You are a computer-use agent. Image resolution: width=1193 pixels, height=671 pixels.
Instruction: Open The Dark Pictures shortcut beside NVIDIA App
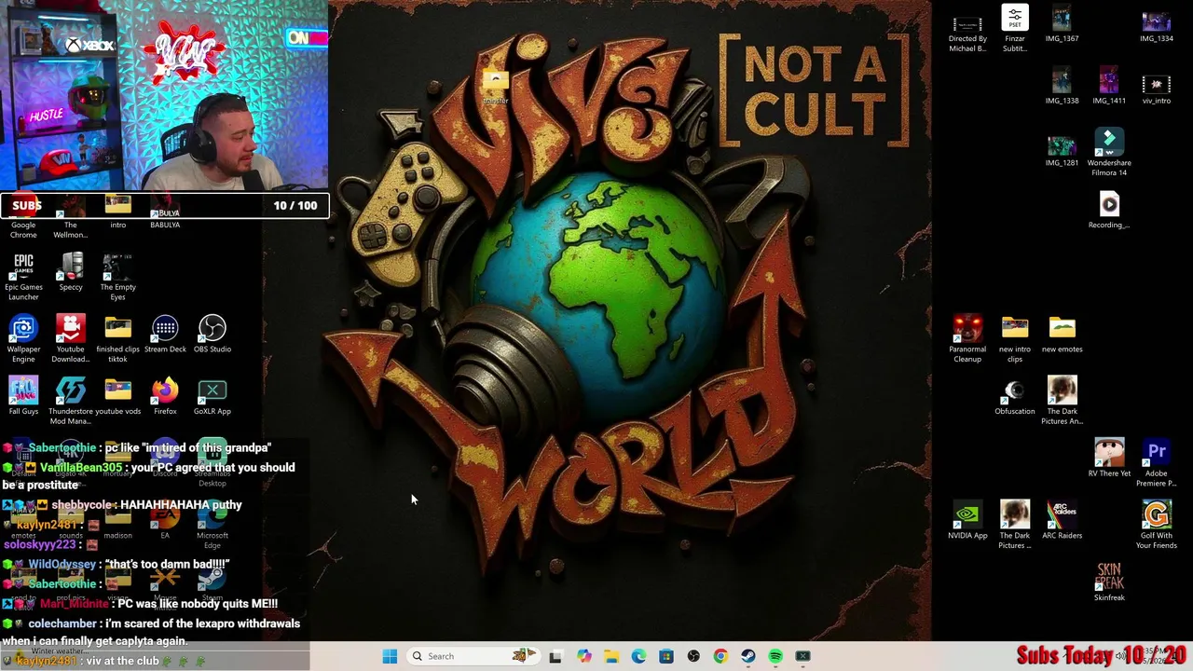(x=1015, y=525)
